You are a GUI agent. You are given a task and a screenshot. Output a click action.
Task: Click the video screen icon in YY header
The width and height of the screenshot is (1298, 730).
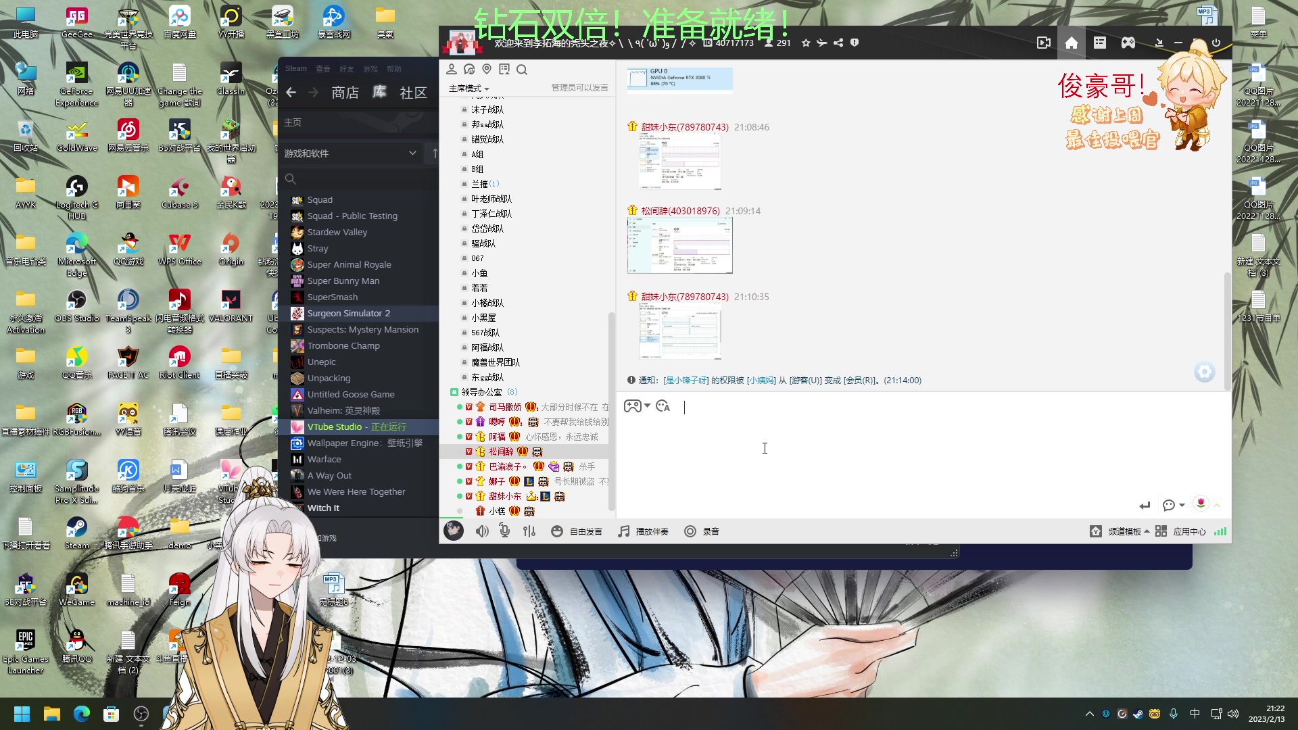(x=1044, y=43)
